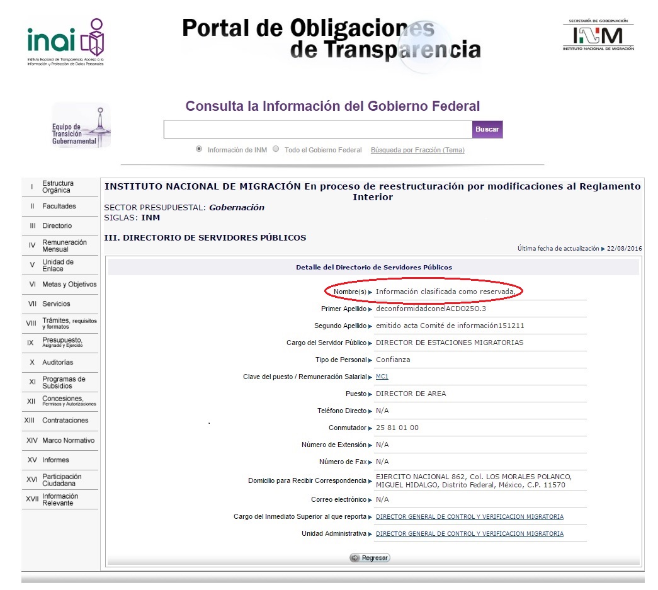658x590 pixels.
Task: Click the 'Cargo del Servidor Público' label
Action: coord(327,343)
